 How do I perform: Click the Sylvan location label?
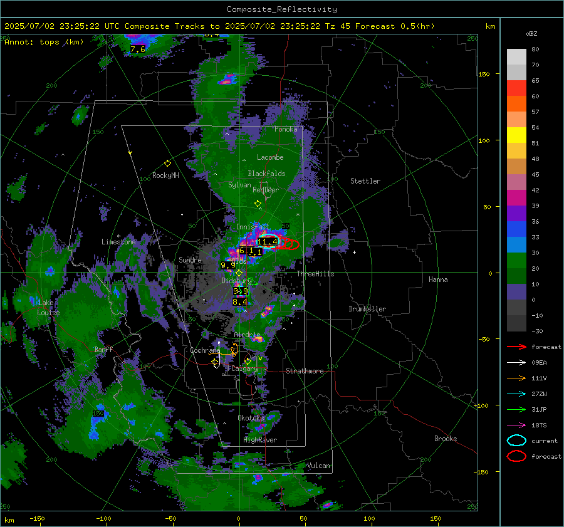239,185
